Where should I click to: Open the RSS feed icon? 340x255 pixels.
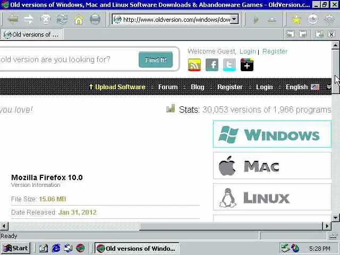pos(194,65)
